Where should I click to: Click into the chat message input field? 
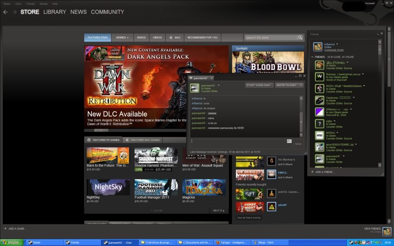point(241,144)
